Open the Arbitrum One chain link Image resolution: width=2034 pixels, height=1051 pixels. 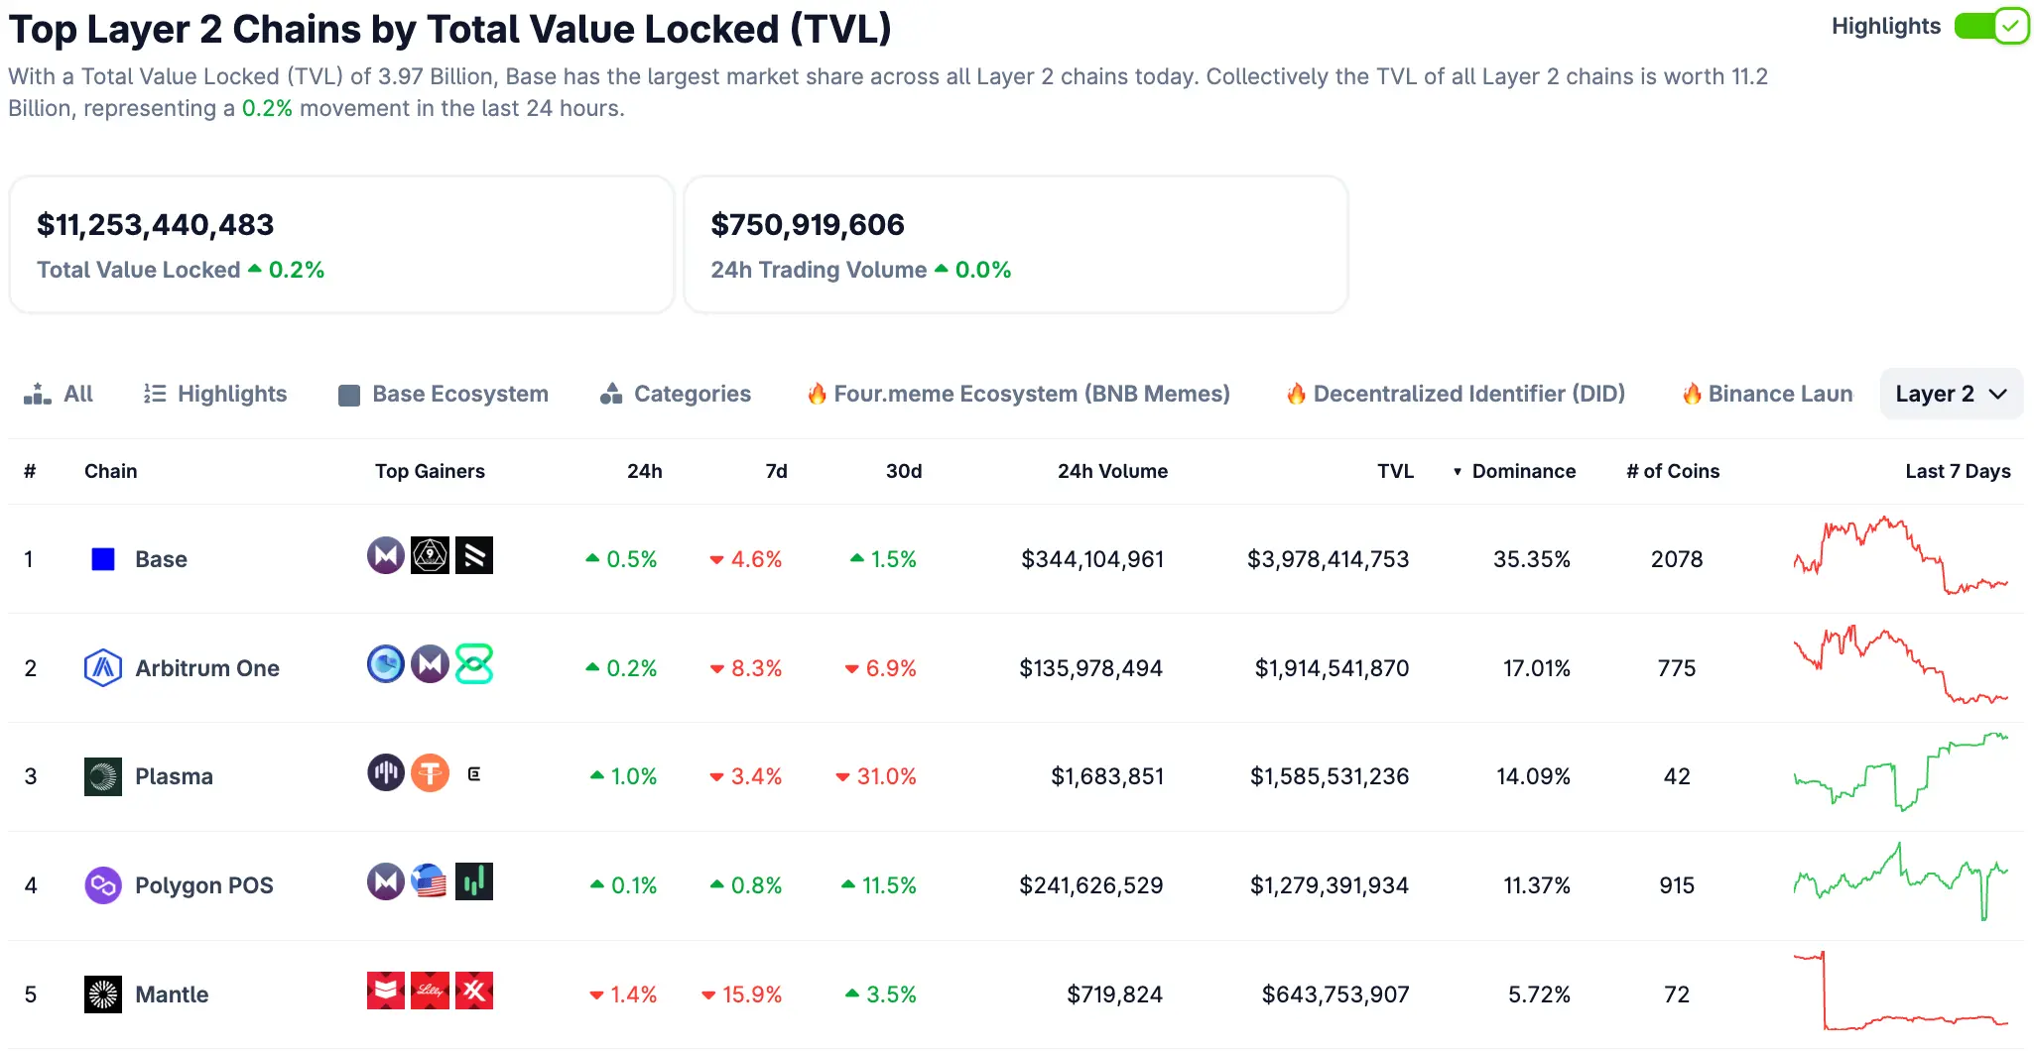click(206, 668)
